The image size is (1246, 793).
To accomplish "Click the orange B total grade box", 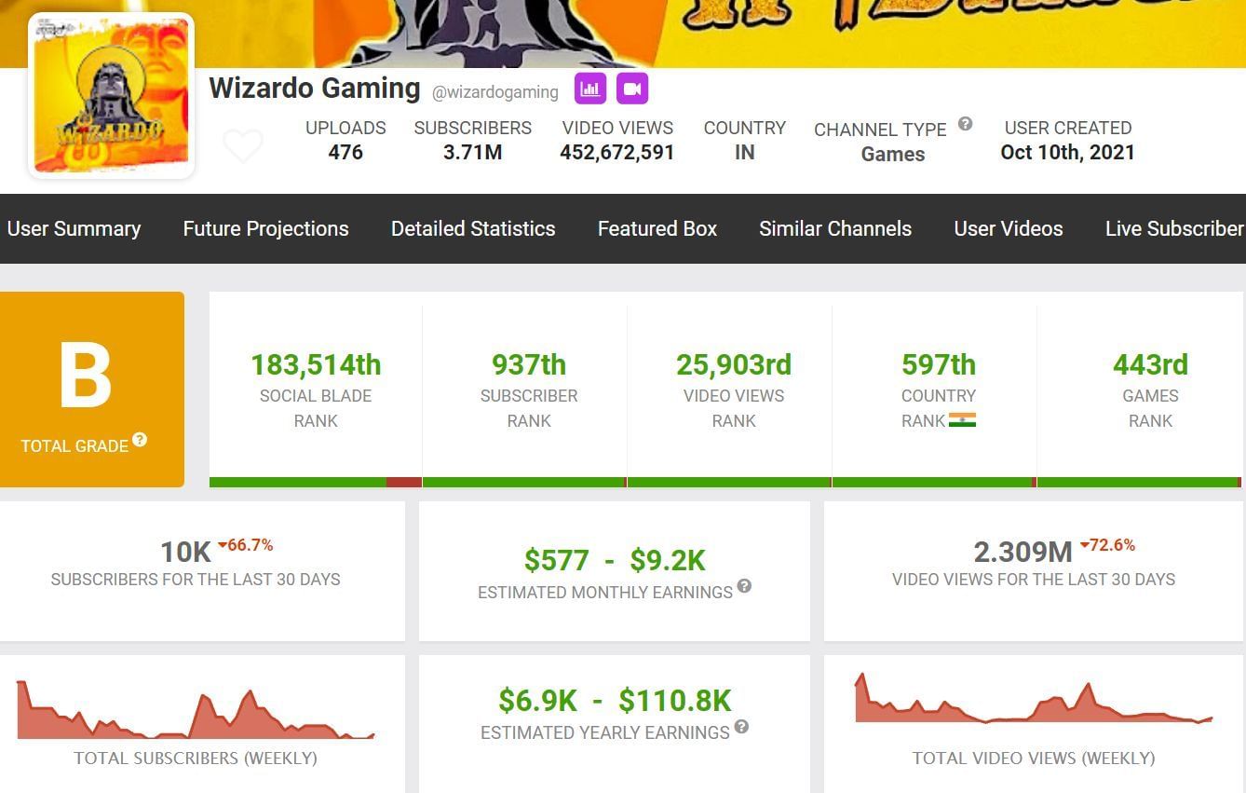I will click(91, 389).
